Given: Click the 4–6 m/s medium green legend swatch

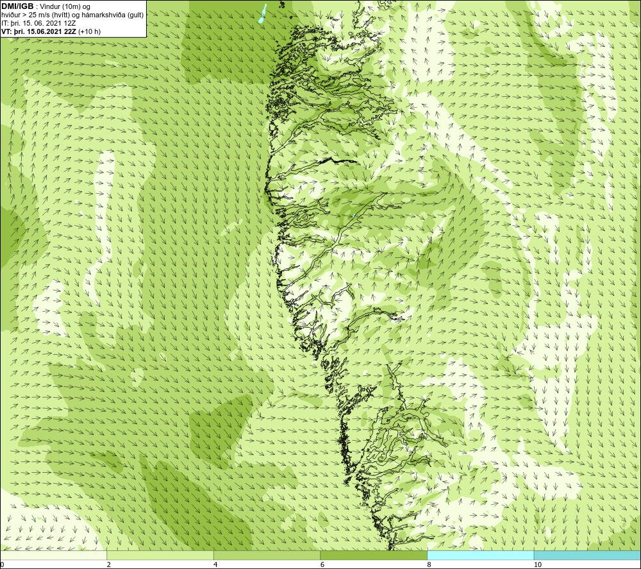Looking at the screenshot, I should pos(267,555).
